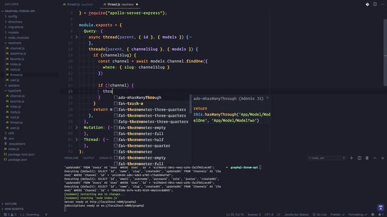Image resolution: width=387 pixels, height=217 pixels.
Task: Select the fa4-thermometer-quarter suggestion
Action: 152,146
